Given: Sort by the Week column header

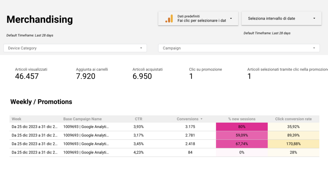Looking at the screenshot, I should coord(17,119).
